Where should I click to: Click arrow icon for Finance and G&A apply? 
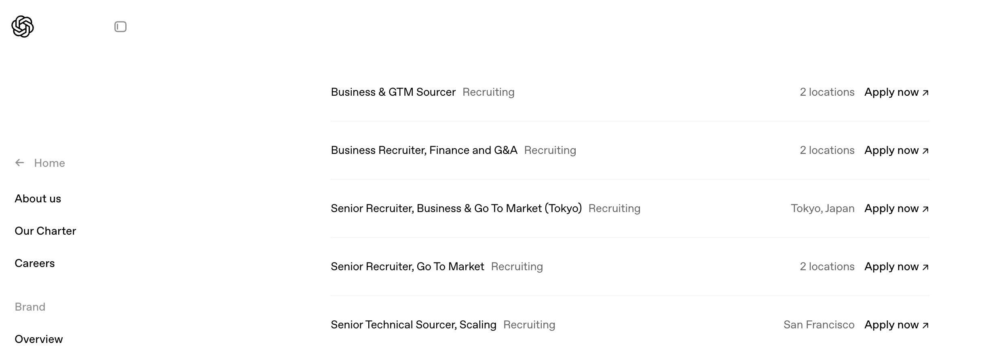point(925,151)
